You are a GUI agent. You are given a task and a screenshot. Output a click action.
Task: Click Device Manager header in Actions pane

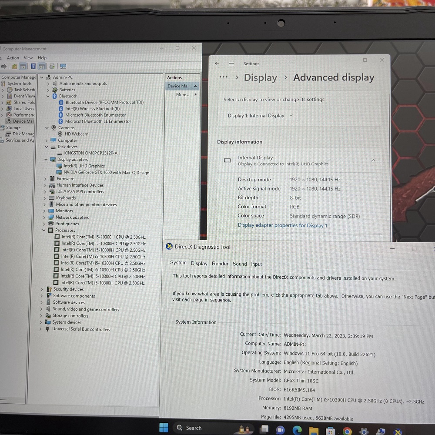[x=182, y=86]
